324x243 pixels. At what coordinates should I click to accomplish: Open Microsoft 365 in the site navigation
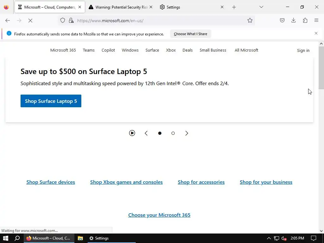[x=63, y=50]
